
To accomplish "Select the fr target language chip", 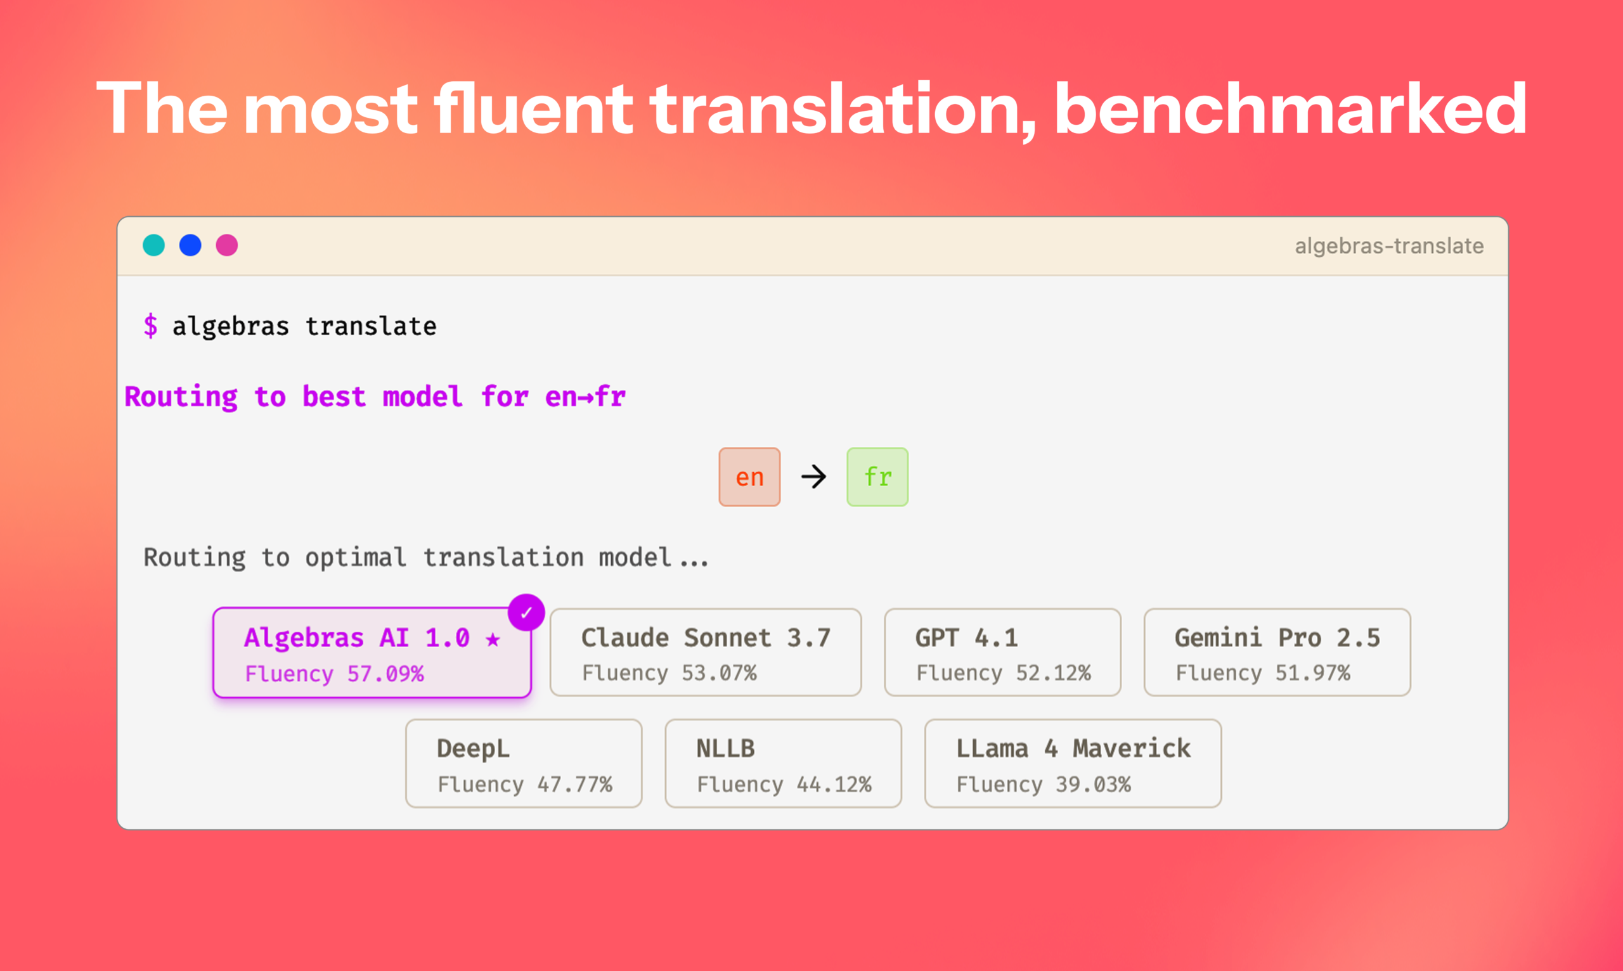I will click(877, 477).
